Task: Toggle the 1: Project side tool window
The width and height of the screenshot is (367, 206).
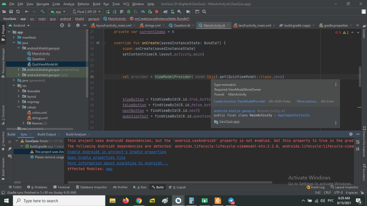Action: [x=3, y=33]
